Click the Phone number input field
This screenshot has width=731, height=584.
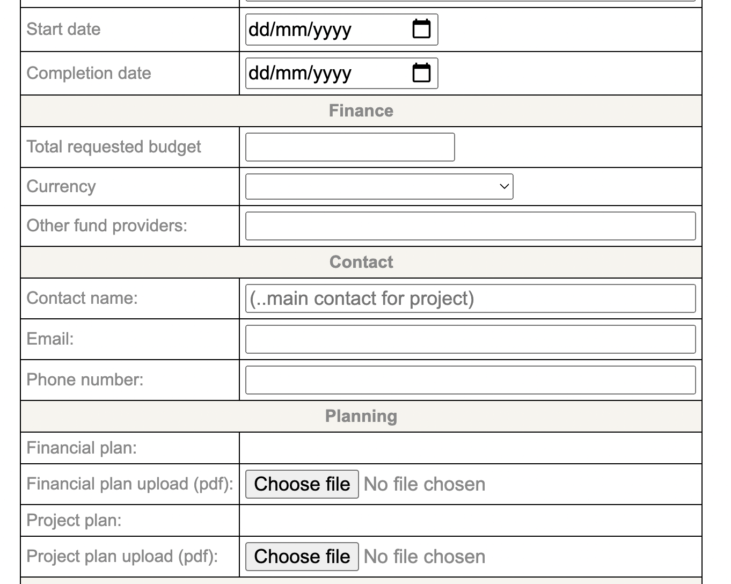coord(470,380)
